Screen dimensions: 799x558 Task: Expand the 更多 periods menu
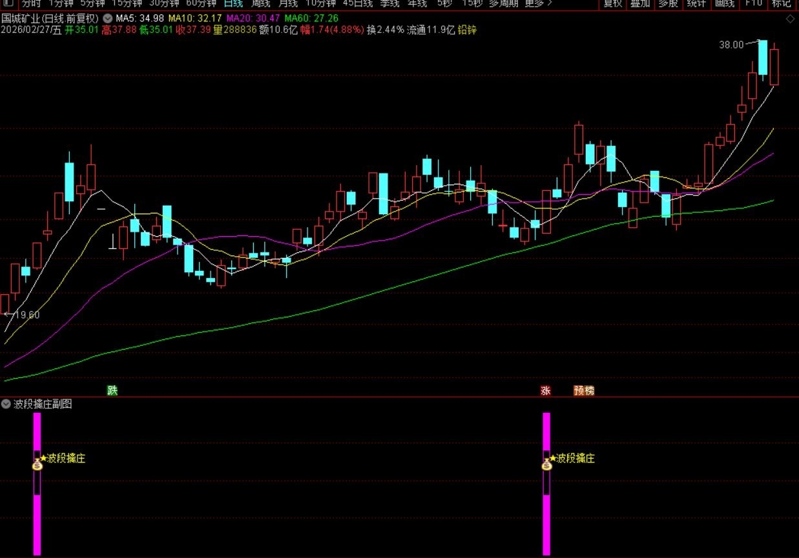tap(538, 3)
